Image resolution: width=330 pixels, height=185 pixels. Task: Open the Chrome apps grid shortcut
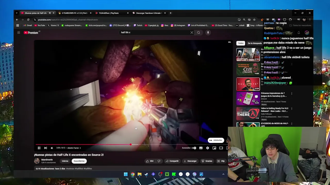18,25
